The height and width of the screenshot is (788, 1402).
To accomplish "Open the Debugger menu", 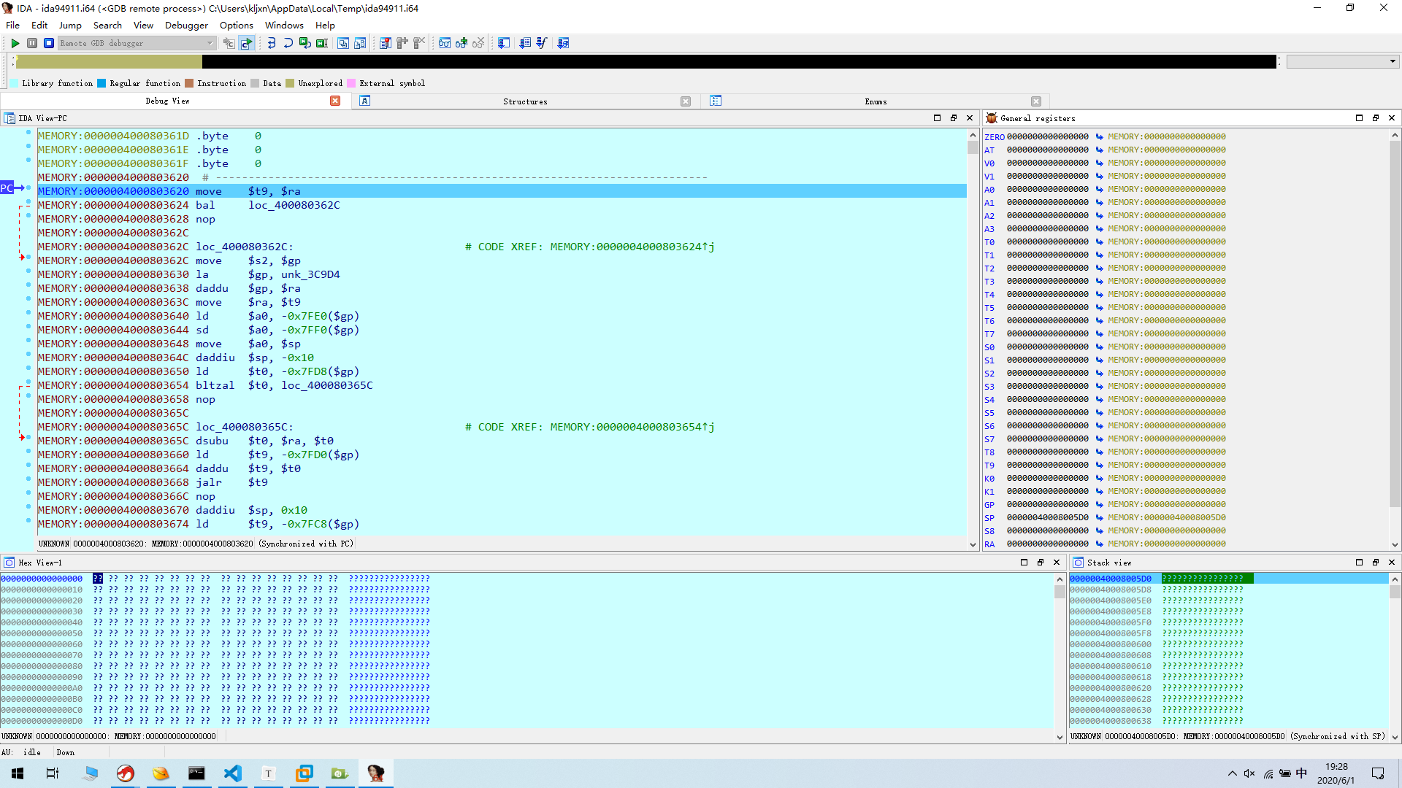I will (x=186, y=25).
